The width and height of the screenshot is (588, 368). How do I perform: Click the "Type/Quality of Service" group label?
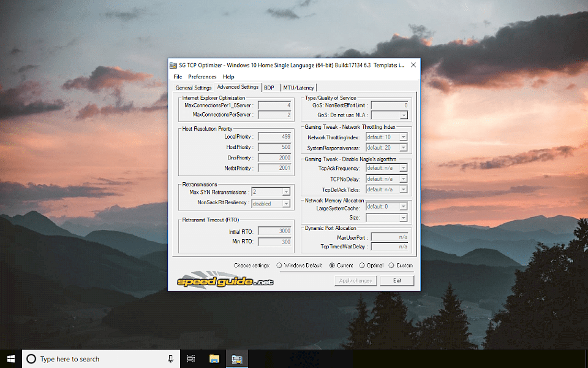click(330, 98)
